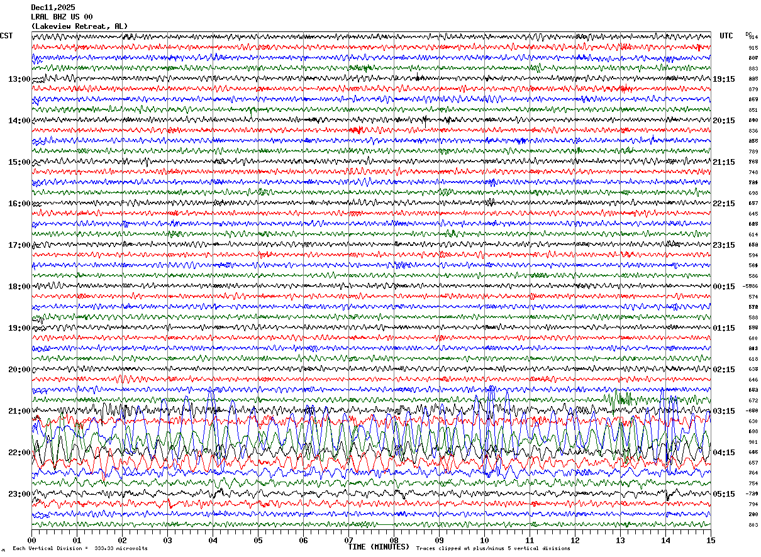The height and width of the screenshot is (557, 761).
Task: Select the 21:00 CST time label
Action: [19, 411]
